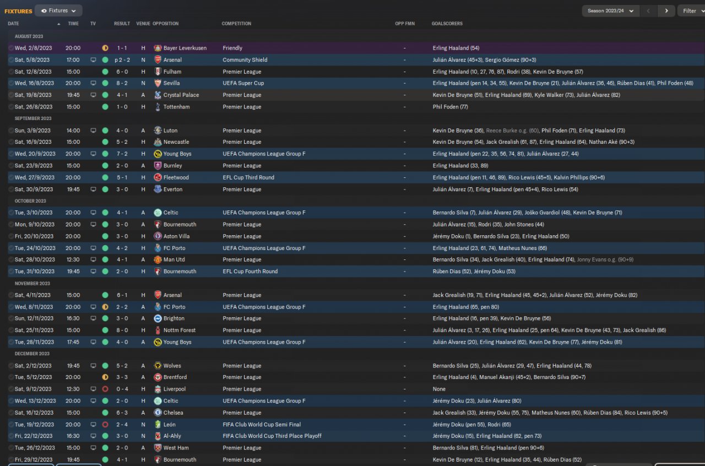
Task: Sort by the Opposition column header
Action: [165, 24]
